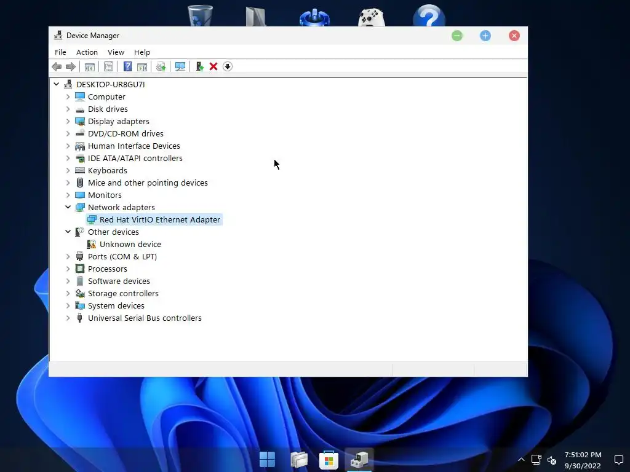
Task: Expand the DVD/CD-ROM drives category
Action: 68,133
